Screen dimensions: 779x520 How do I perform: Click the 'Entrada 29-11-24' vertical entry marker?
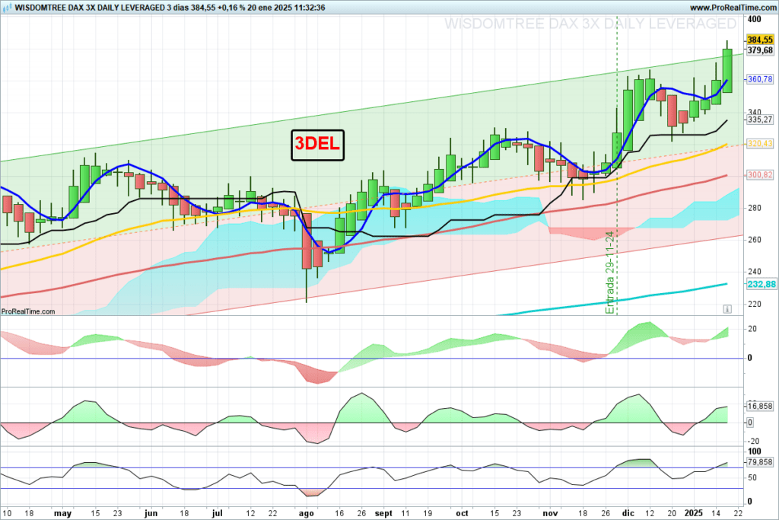(610, 272)
